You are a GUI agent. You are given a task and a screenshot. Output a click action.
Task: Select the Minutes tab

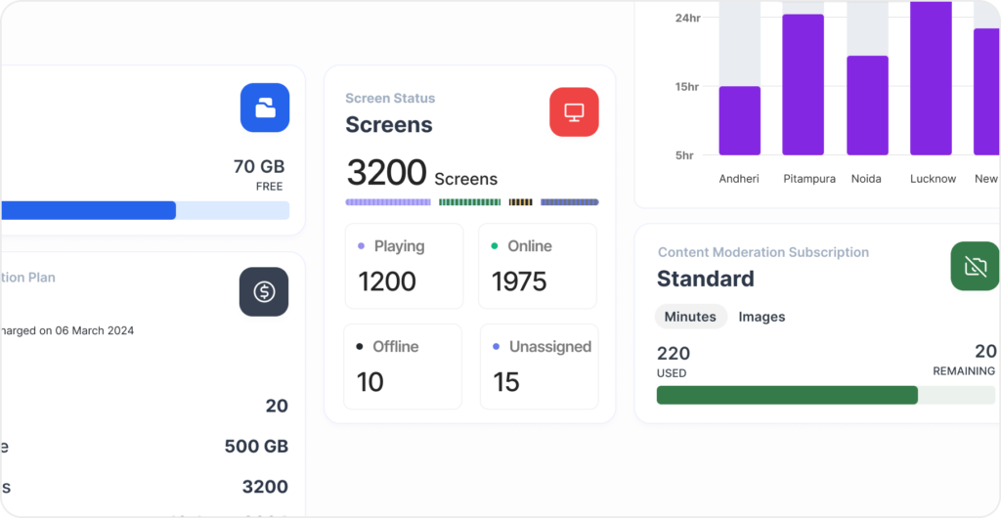pyautogui.click(x=690, y=317)
